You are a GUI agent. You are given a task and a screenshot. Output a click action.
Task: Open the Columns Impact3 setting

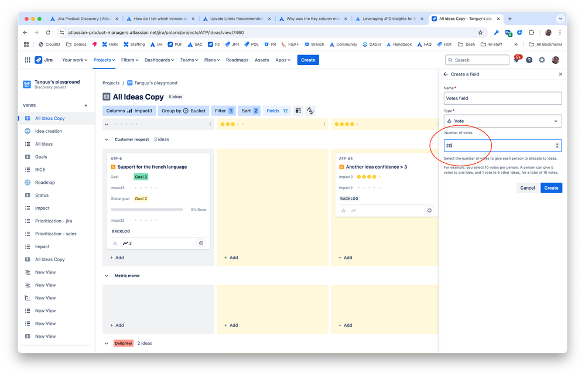pos(129,111)
